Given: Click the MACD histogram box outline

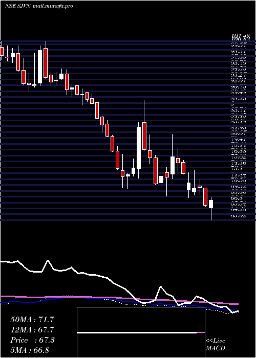Looking at the screenshot, I should coord(141,332).
